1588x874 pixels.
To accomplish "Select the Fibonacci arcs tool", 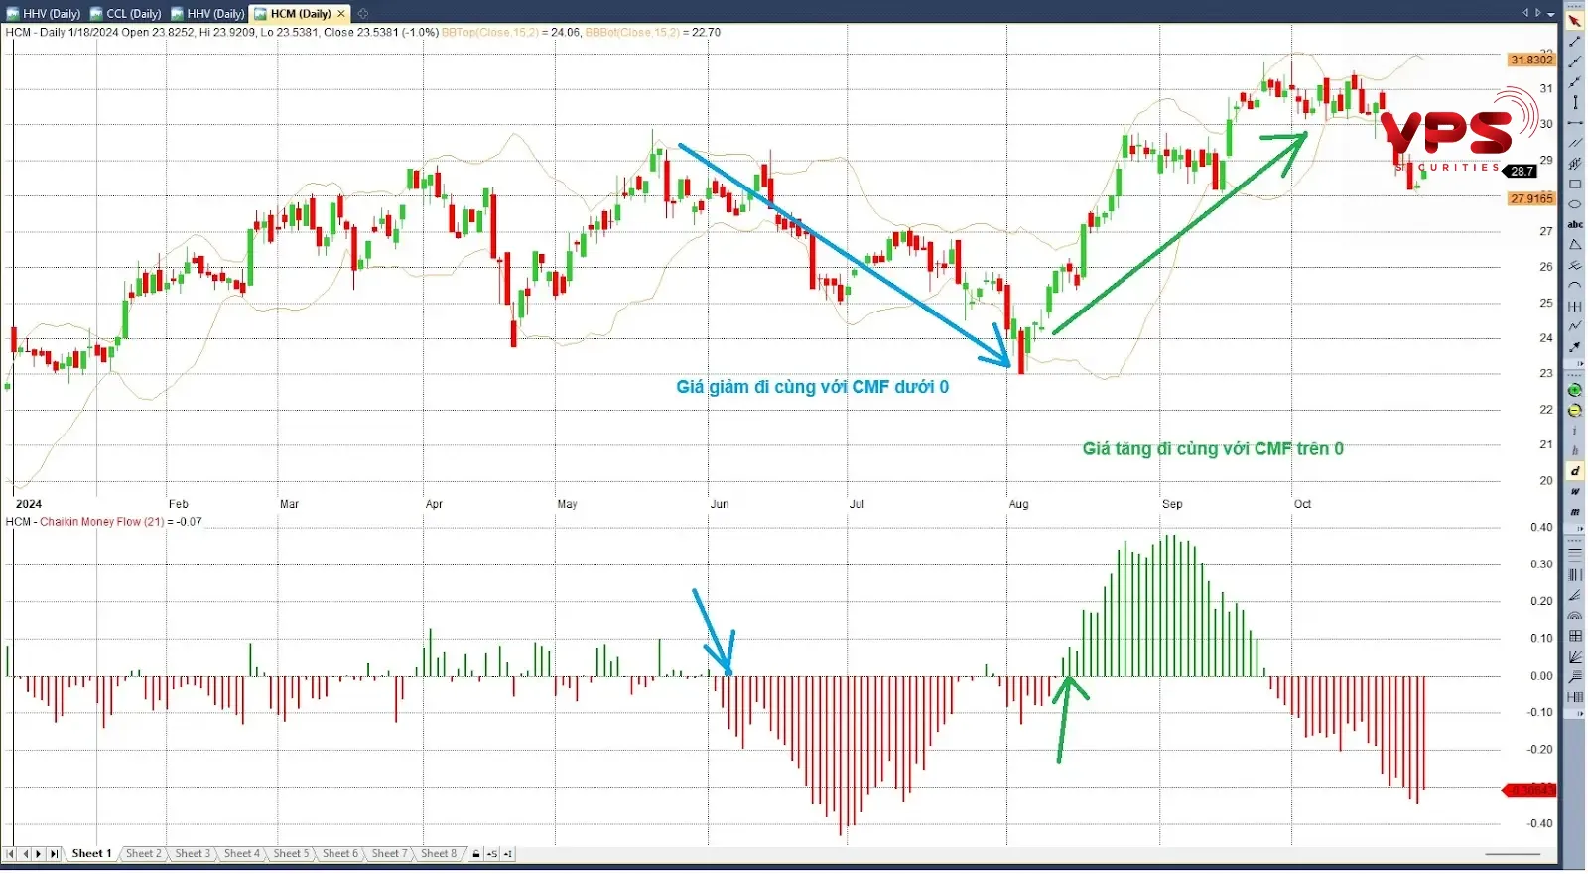I will click(x=1574, y=616).
